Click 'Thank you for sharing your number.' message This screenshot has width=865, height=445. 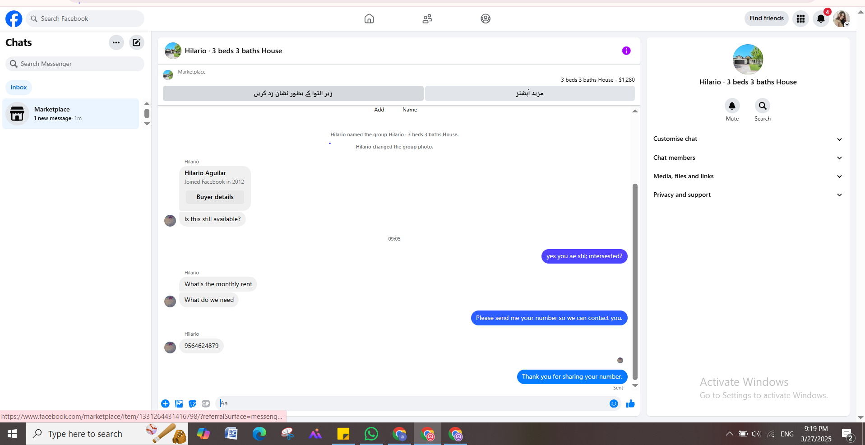pos(572,377)
